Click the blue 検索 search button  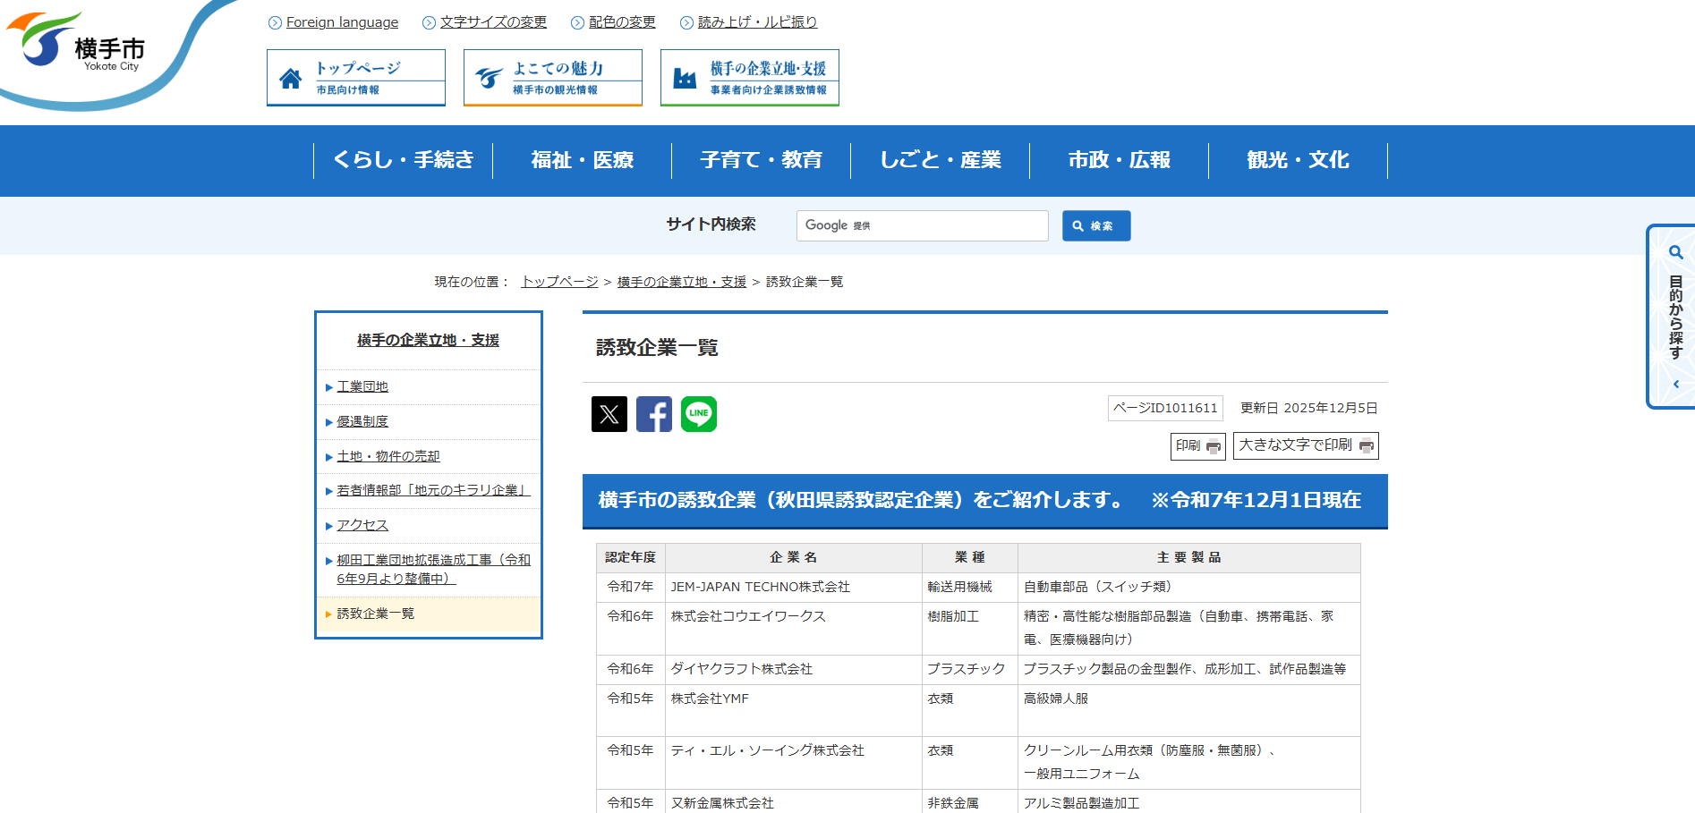1096,226
